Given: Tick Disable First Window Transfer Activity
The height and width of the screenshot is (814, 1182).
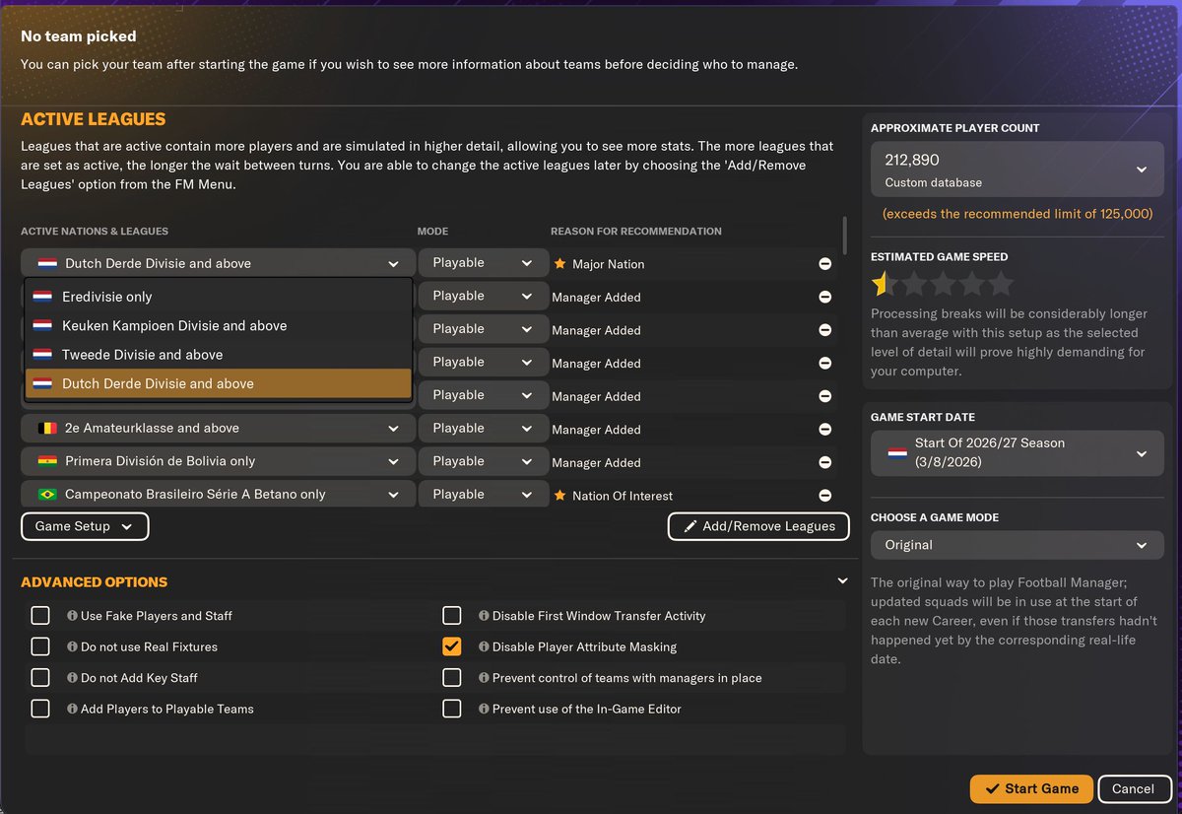Looking at the screenshot, I should (452, 616).
